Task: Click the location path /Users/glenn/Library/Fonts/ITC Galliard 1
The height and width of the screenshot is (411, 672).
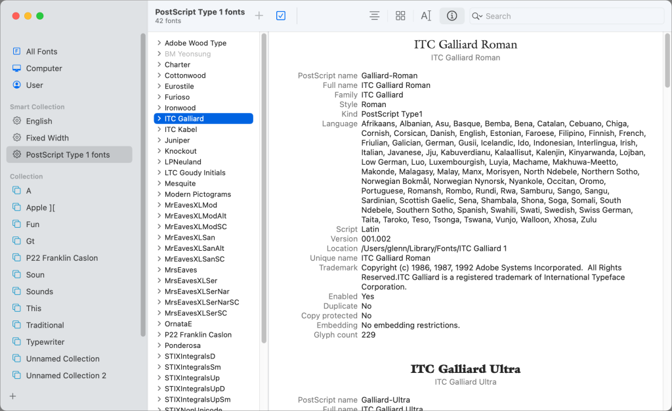Action: click(x=434, y=248)
